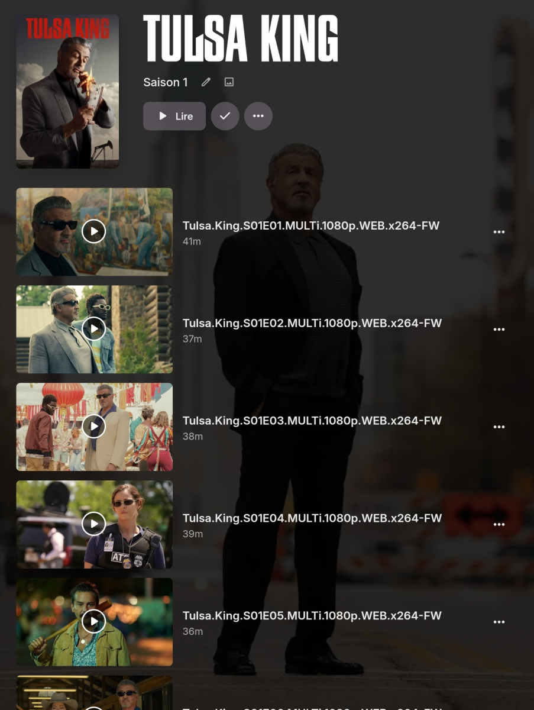Viewport: 534px width, 710px height.
Task: Open title Tulsa.King.S01E05.MULTi.1080p.WEB.x264-FW
Action: [x=312, y=615]
